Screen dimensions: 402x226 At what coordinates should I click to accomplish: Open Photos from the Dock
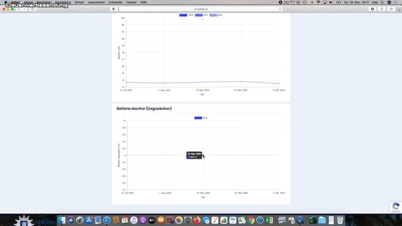click(178, 220)
